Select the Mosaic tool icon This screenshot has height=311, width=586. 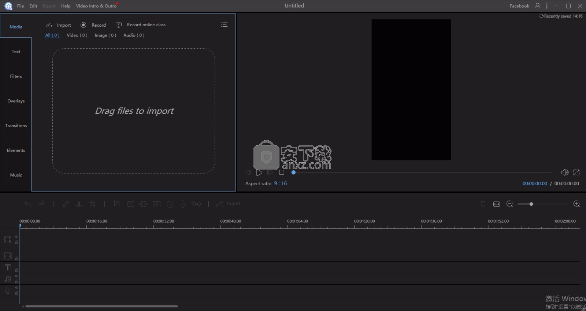coord(144,204)
